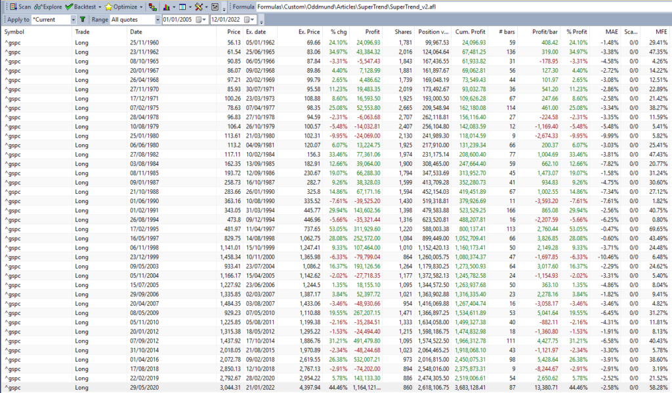Launch Optimize via the yellow star icon
This screenshot has width=672, height=393.
(x=110, y=7)
